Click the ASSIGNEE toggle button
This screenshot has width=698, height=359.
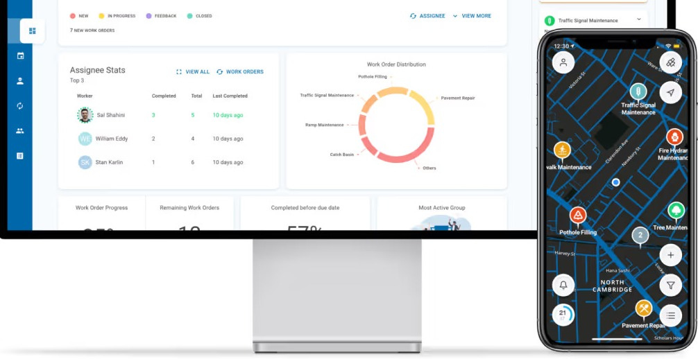(x=427, y=16)
